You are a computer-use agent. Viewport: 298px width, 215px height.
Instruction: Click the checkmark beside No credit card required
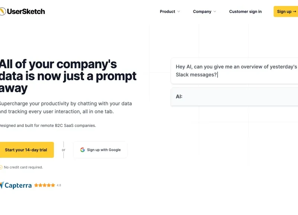1,167
